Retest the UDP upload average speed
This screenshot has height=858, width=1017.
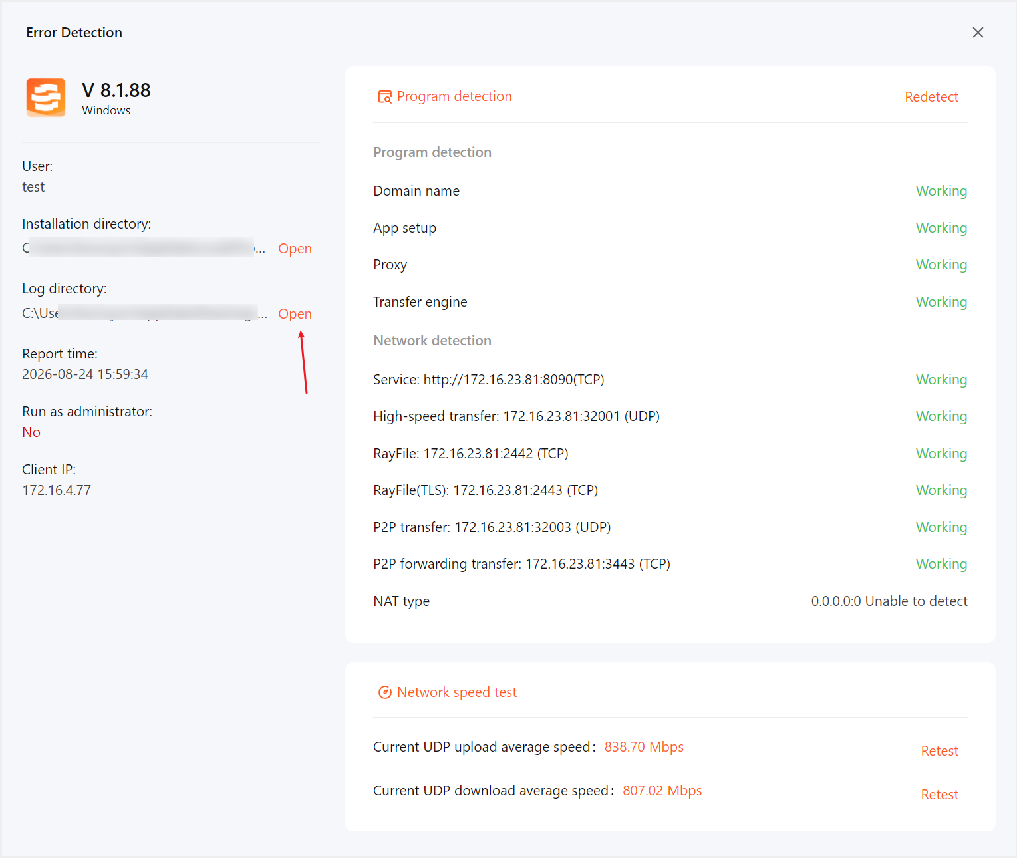pyautogui.click(x=939, y=751)
